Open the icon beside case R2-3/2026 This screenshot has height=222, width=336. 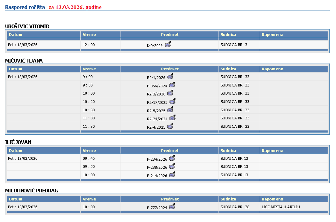(170, 93)
